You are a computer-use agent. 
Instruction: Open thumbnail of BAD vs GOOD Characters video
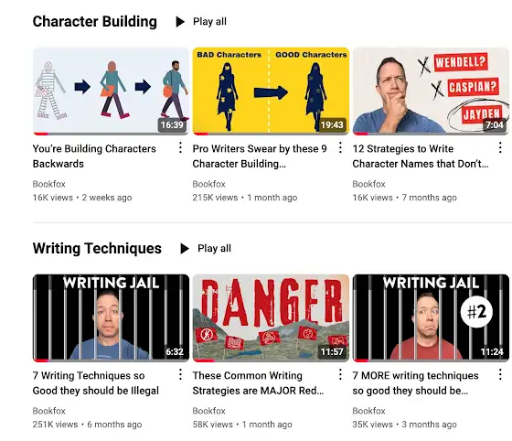271,91
